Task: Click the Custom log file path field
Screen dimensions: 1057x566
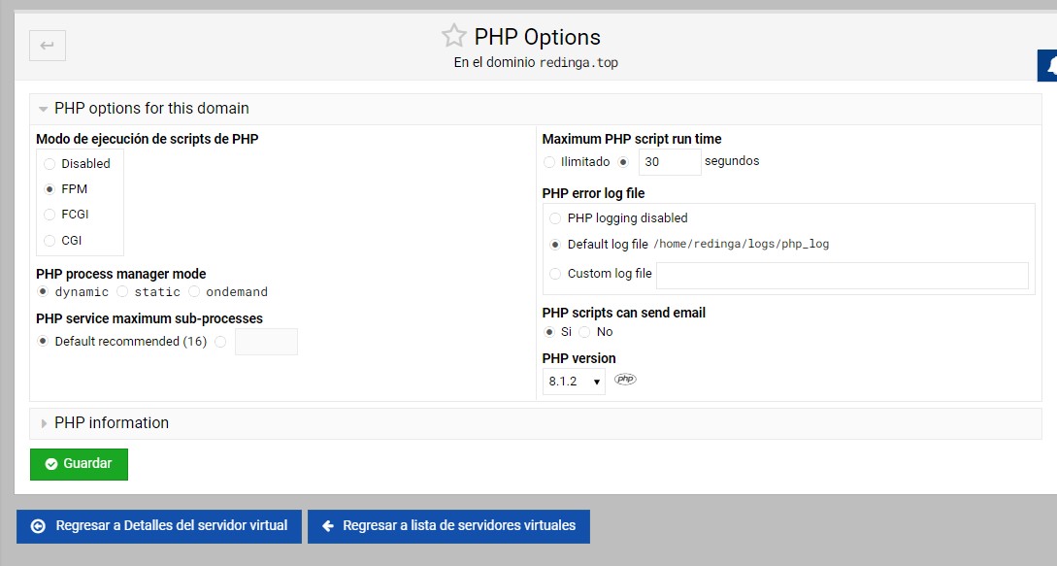Action: point(842,276)
